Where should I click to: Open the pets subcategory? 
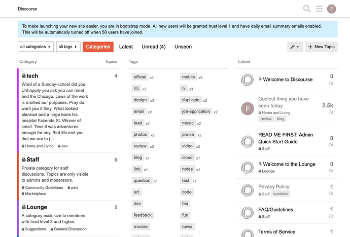[73, 187]
